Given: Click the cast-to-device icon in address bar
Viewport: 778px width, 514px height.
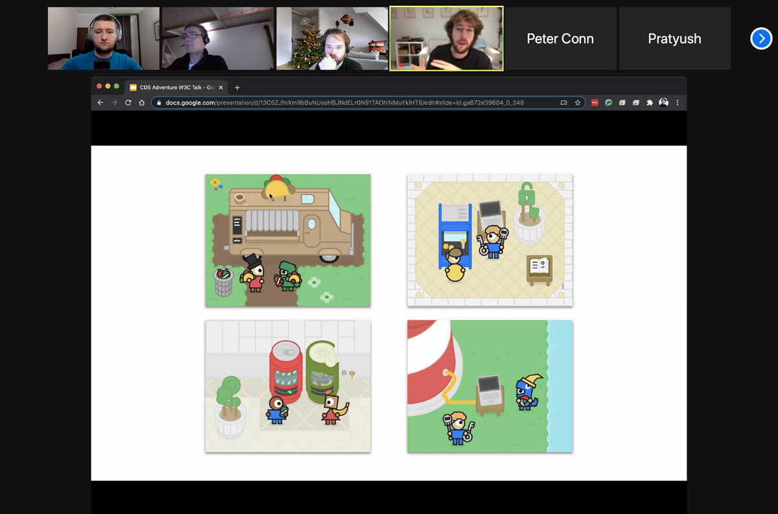Looking at the screenshot, I should [x=563, y=102].
